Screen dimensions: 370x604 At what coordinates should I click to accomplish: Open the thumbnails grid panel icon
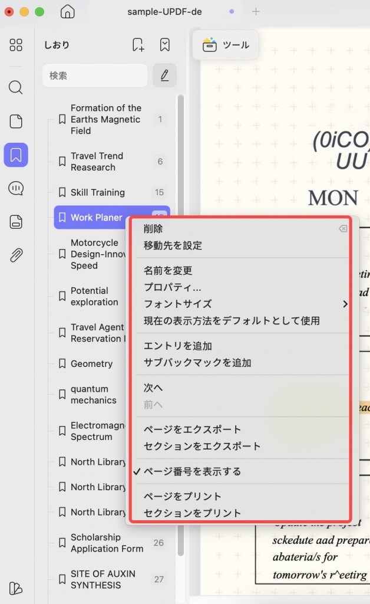[16, 45]
